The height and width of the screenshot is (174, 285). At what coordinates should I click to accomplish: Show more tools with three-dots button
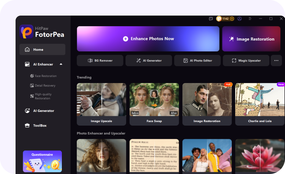click(x=276, y=60)
